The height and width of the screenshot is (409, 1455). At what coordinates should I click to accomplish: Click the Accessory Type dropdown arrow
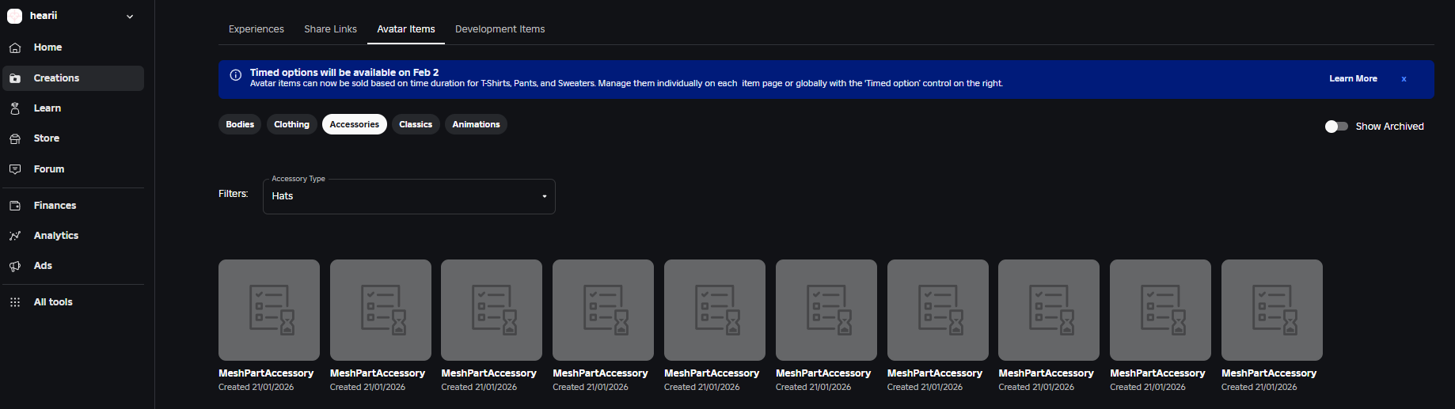pyautogui.click(x=544, y=196)
